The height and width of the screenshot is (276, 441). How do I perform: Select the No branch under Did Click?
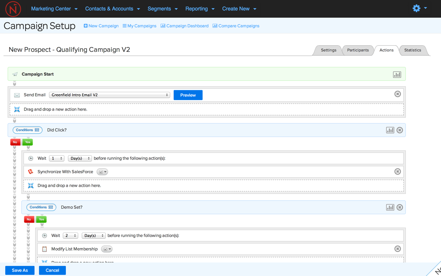click(15, 142)
